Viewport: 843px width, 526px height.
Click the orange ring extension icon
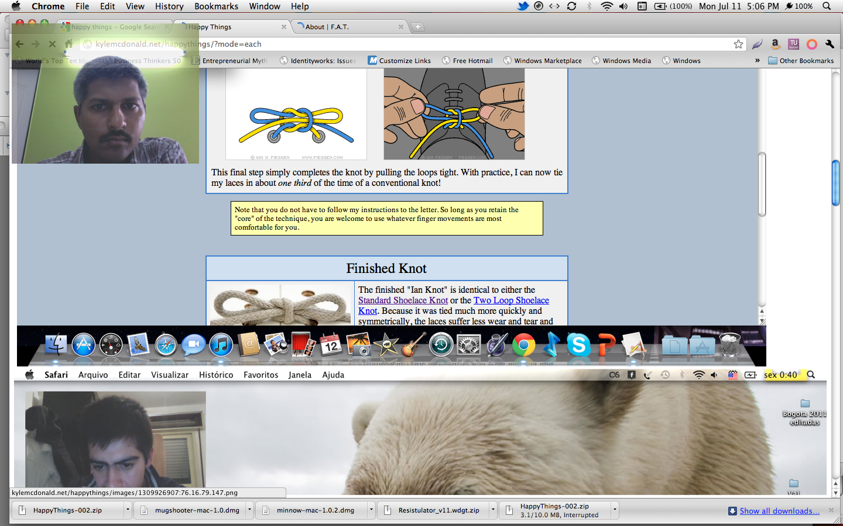(812, 44)
